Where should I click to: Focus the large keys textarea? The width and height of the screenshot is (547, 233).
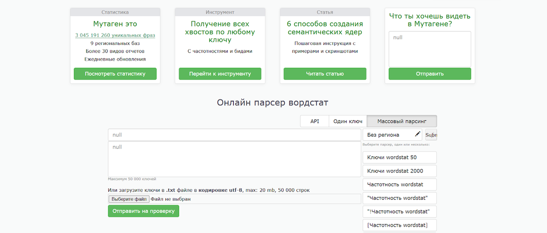click(x=235, y=159)
